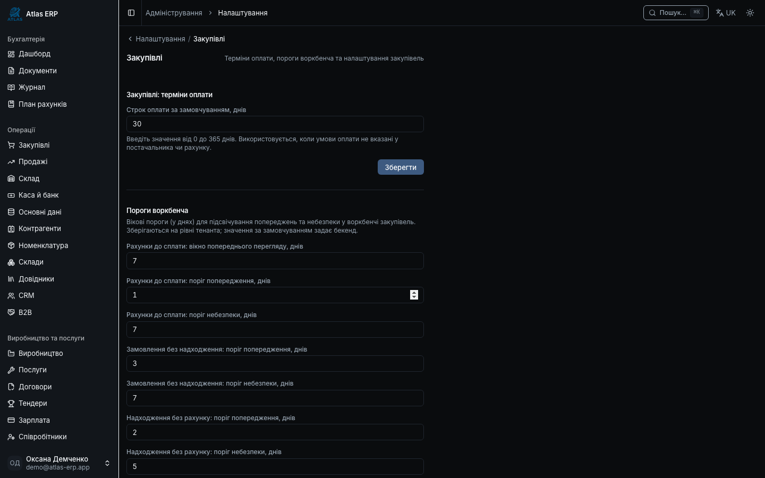Click the bills danger threshold field
The height and width of the screenshot is (478, 765).
(275, 329)
